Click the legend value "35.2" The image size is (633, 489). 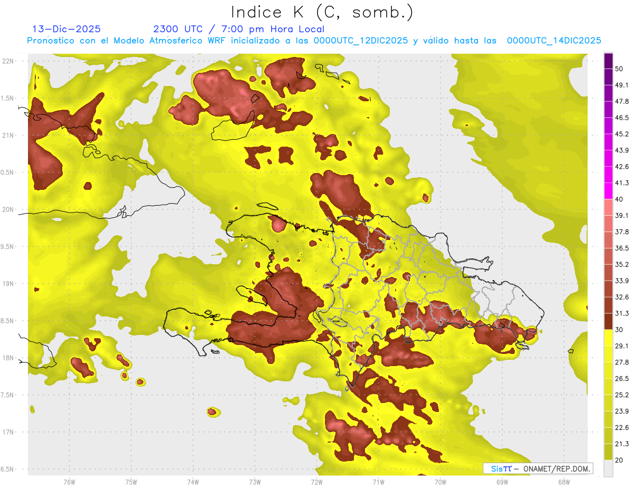(x=622, y=264)
